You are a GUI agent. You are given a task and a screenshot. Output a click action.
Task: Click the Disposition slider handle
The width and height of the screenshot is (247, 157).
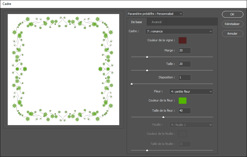click(x=132, y=84)
